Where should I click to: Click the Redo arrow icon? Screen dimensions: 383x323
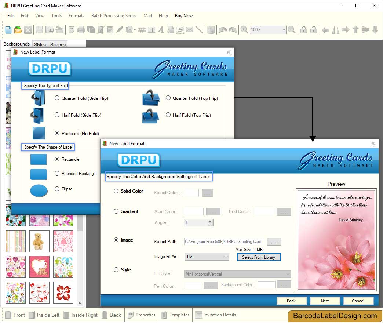[x=233, y=30]
